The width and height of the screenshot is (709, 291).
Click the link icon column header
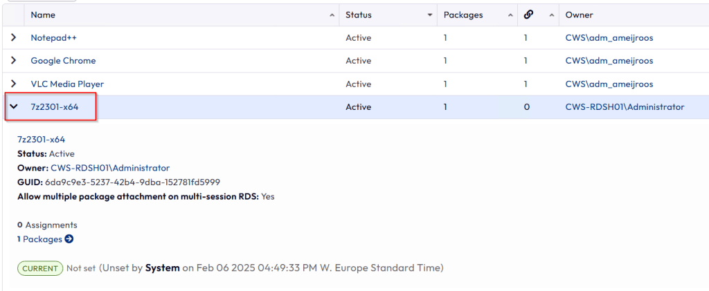[x=529, y=15]
